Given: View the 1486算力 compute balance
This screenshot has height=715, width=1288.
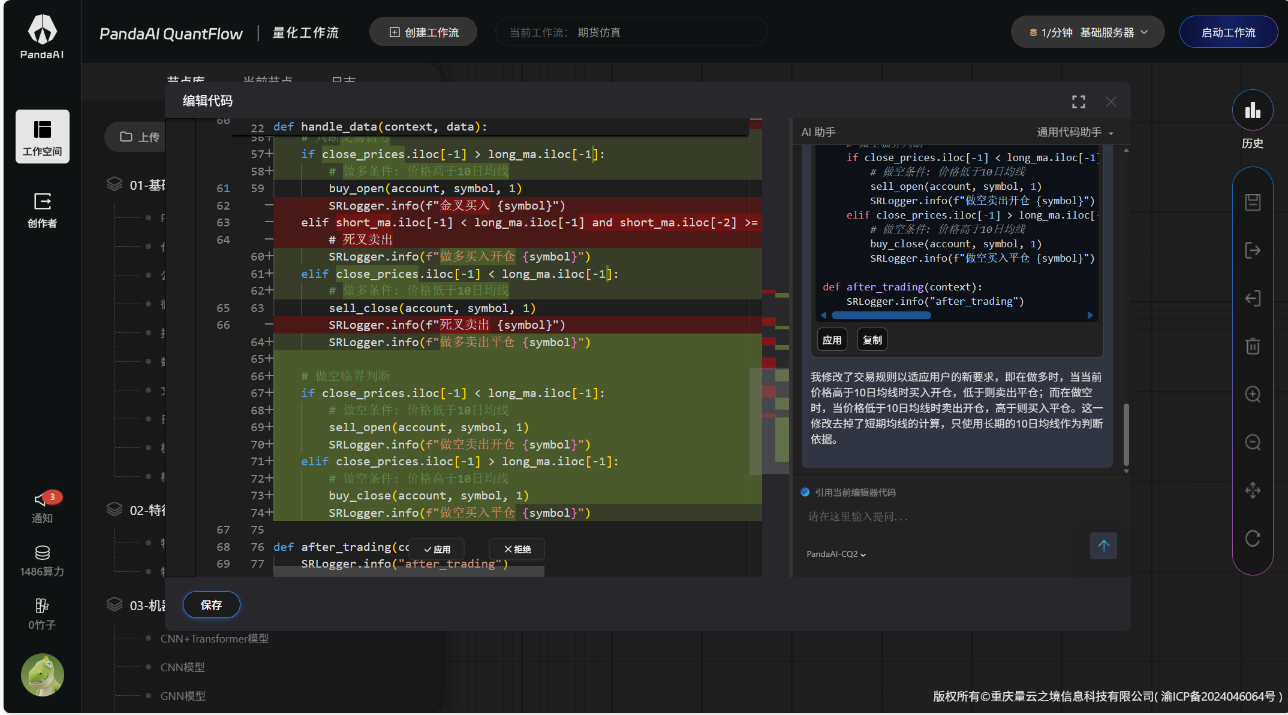Looking at the screenshot, I should [x=42, y=561].
